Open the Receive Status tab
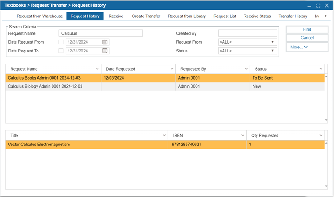 coord(257,16)
